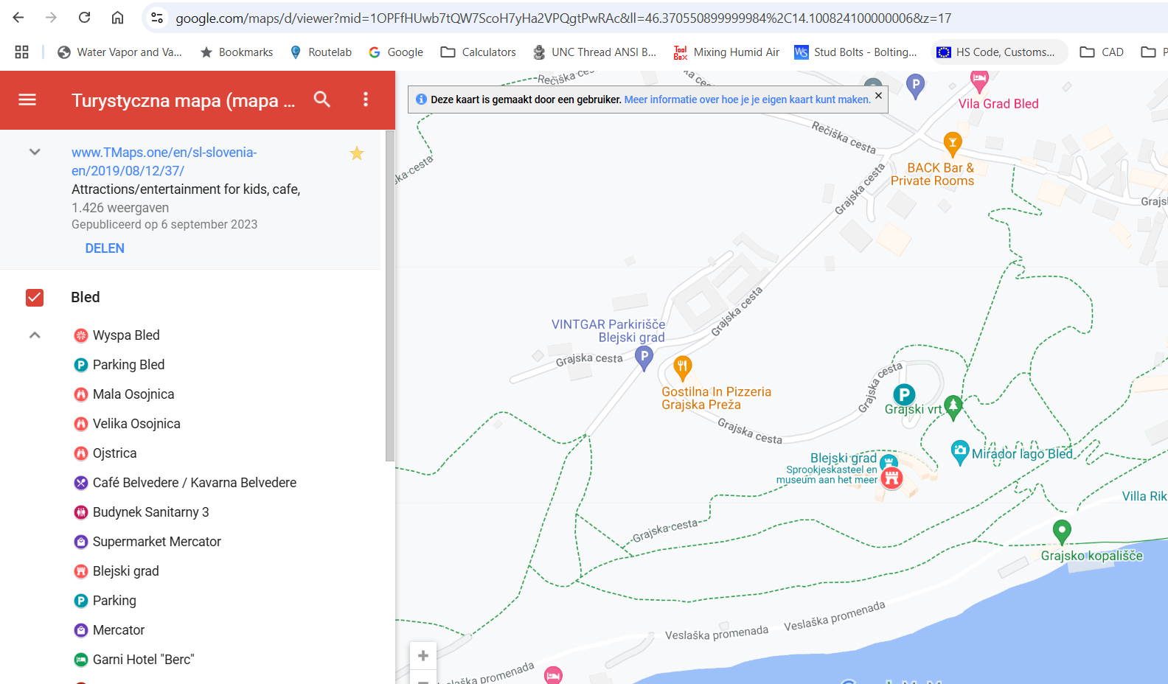Click the Café Belvedere purple icon
Viewport: 1168px width, 684px height.
click(81, 483)
